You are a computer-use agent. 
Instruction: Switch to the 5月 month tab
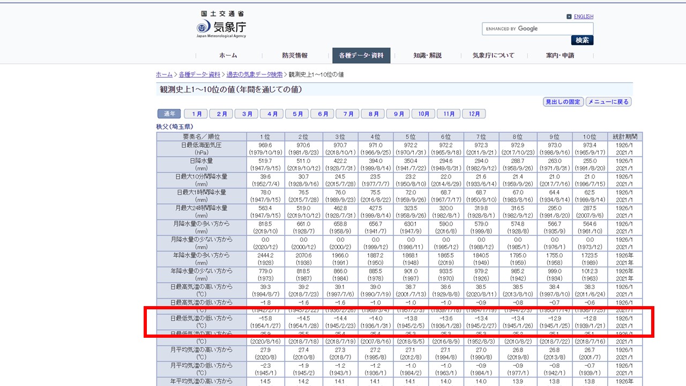pos(297,114)
